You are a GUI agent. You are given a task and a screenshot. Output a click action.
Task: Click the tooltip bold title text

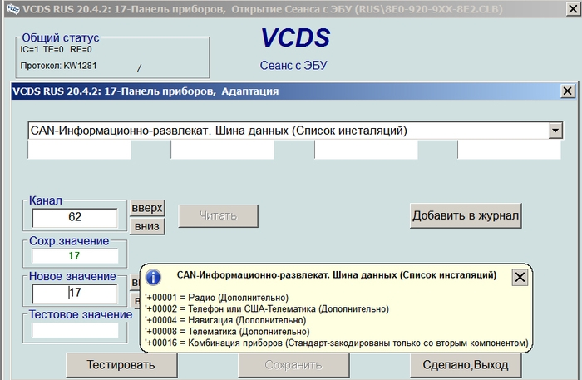[x=336, y=275]
